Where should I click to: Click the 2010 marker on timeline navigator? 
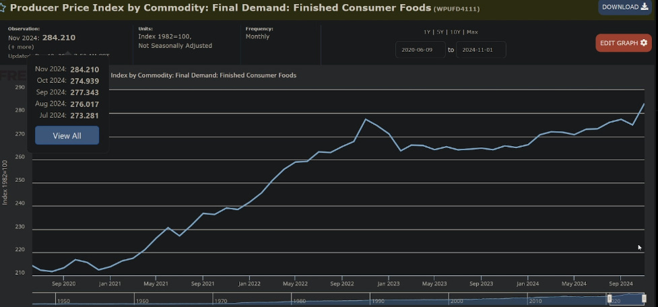(x=535, y=301)
